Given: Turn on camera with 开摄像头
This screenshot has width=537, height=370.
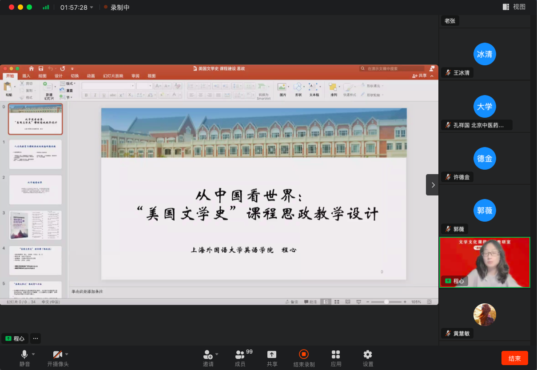Looking at the screenshot, I should 57,354.
